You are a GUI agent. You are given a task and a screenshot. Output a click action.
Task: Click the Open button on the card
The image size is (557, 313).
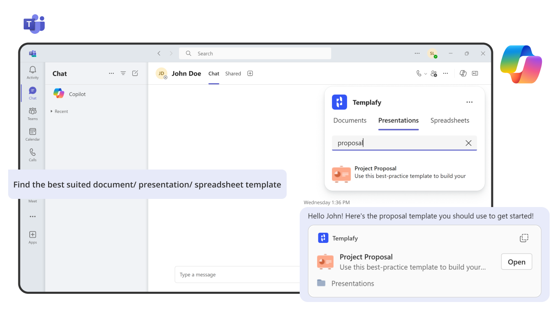pyautogui.click(x=516, y=262)
